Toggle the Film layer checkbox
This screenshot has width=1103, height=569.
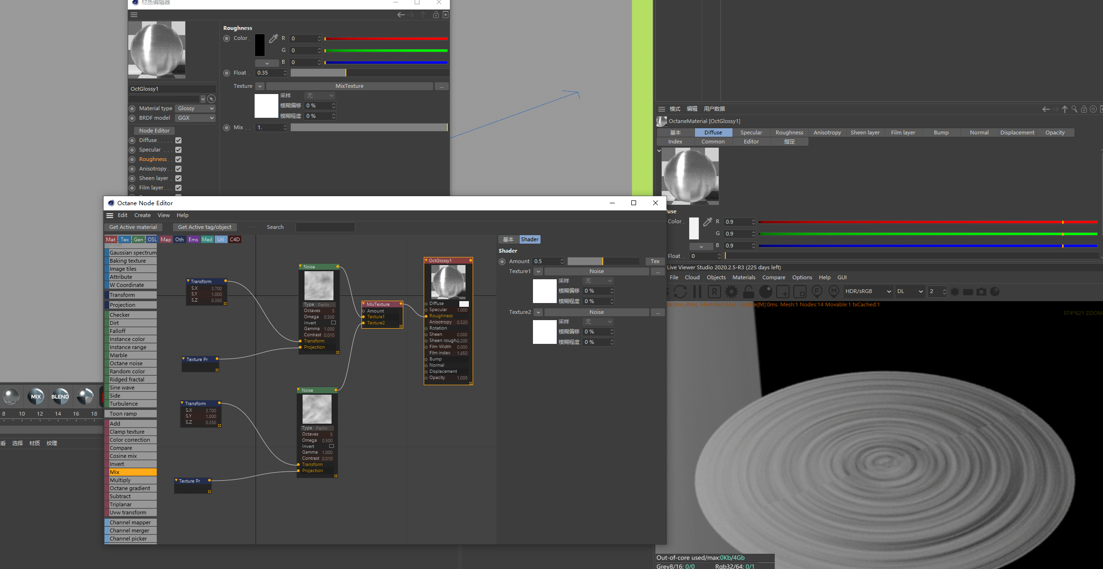pos(179,188)
